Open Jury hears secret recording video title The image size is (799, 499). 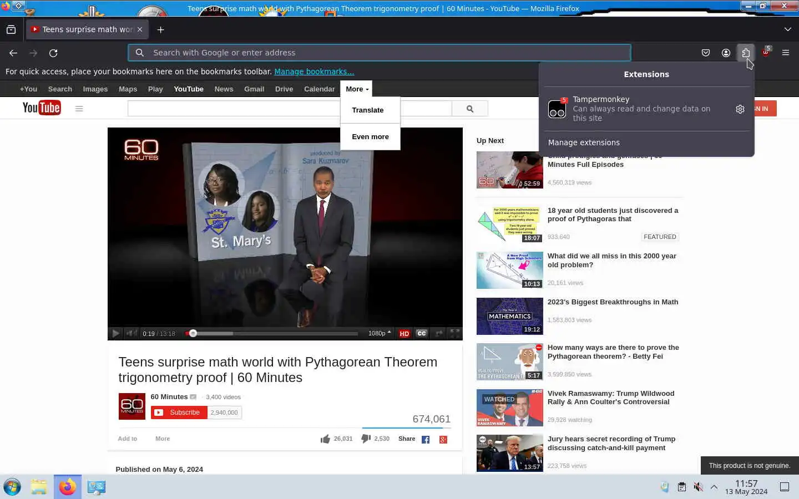point(611,443)
